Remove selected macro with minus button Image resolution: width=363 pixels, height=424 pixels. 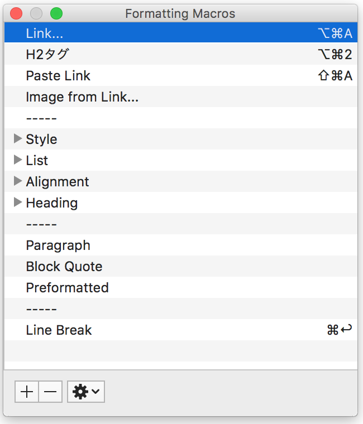pos(50,392)
